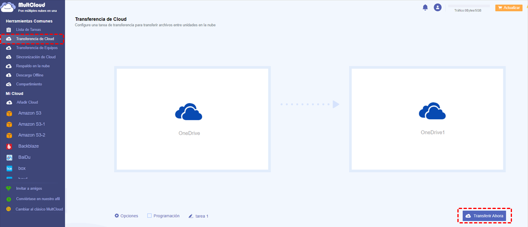
Task: Choose the OneDrive1 destination box
Action: pyautogui.click(x=427, y=119)
